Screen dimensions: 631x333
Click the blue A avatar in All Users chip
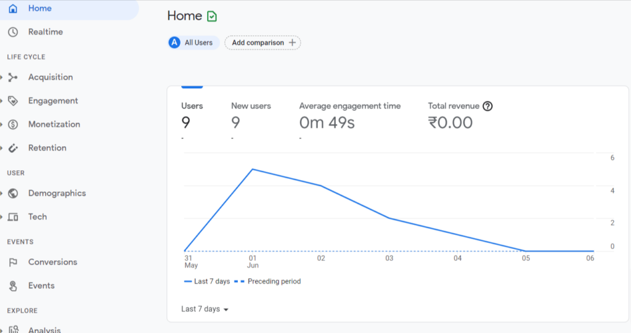pos(174,43)
